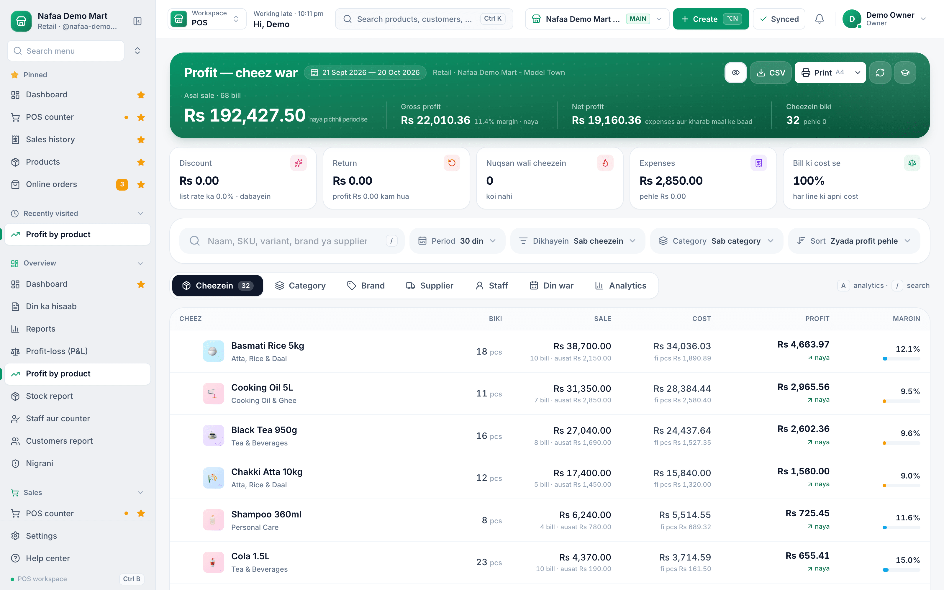The image size is (944, 590).
Task: Switch to the Din war tab
Action: (552, 286)
